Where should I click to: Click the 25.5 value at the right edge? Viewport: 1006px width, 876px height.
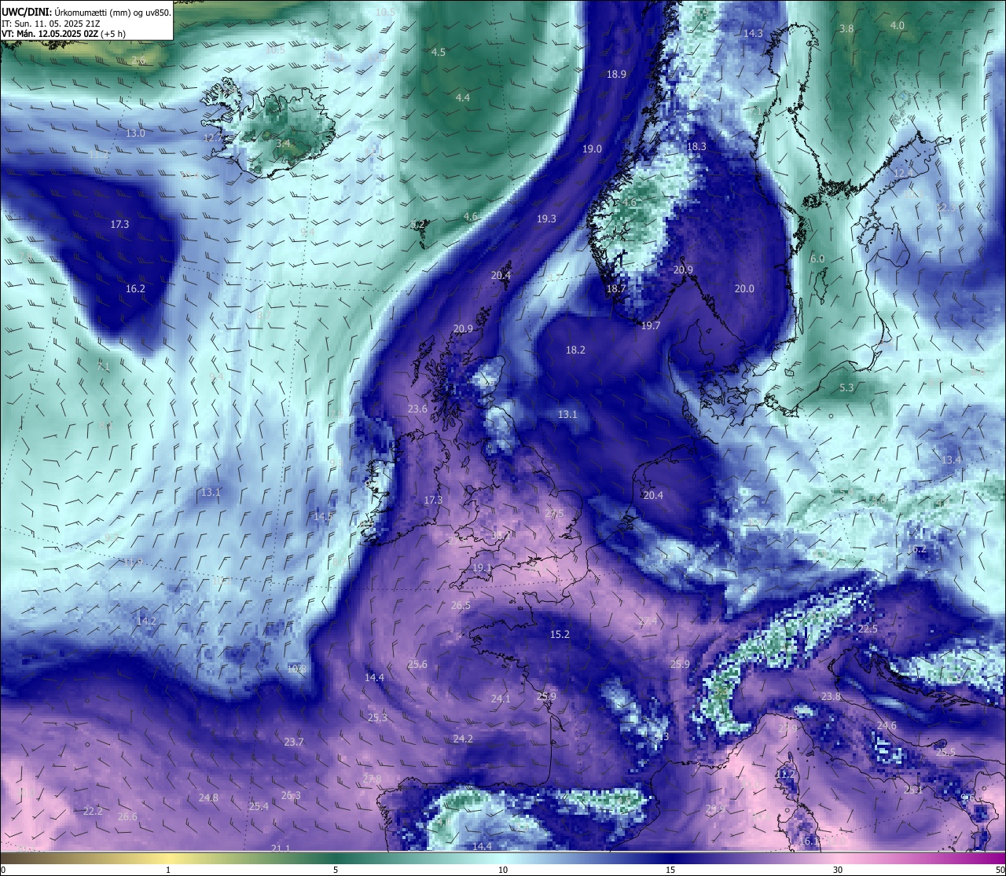pyautogui.click(x=945, y=753)
